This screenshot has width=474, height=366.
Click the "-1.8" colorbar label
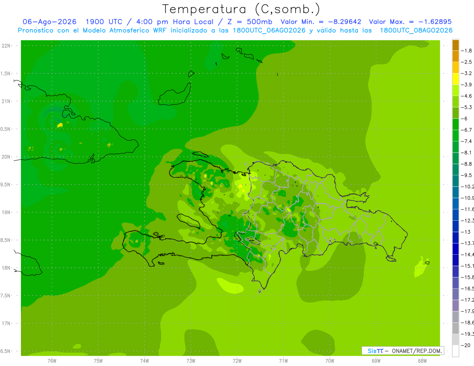pyautogui.click(x=466, y=51)
